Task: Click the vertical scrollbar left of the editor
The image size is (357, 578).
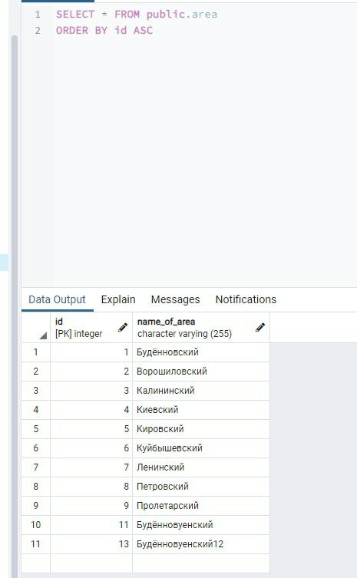Action: tap(15, 306)
